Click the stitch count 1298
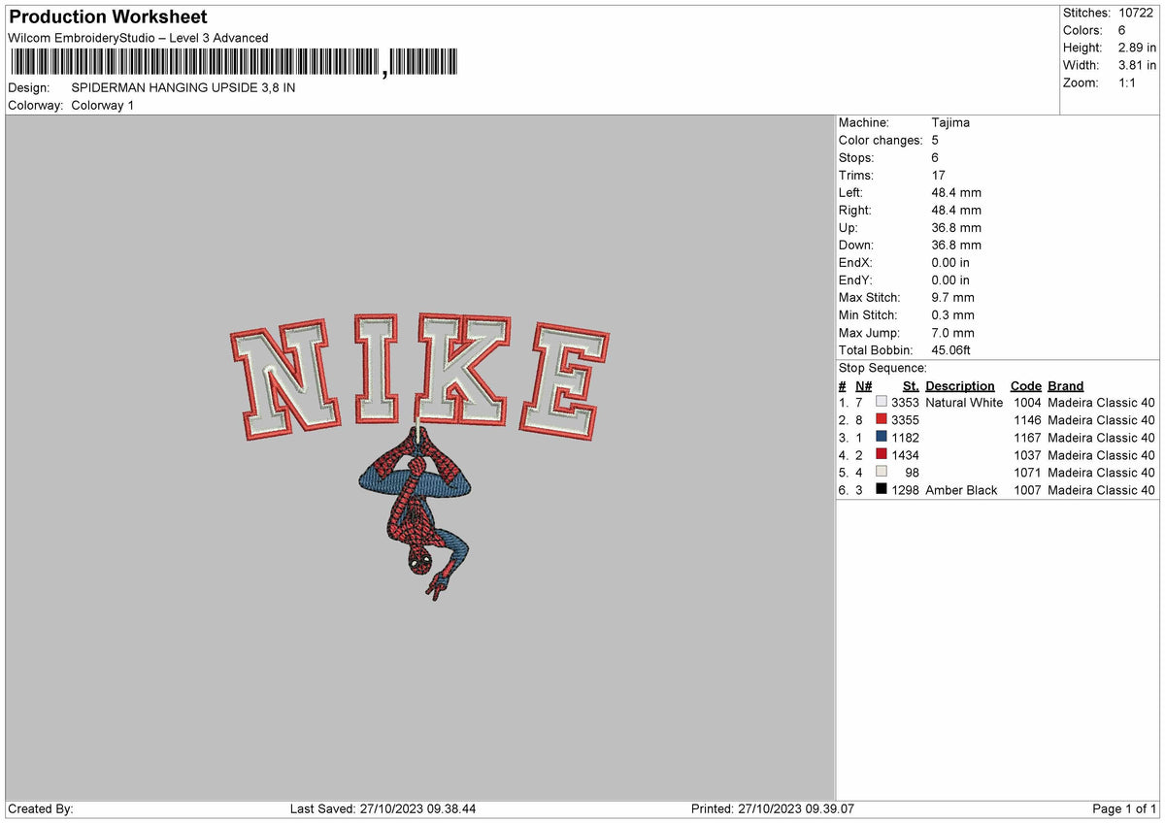The height and width of the screenshot is (823, 1165). 905,489
